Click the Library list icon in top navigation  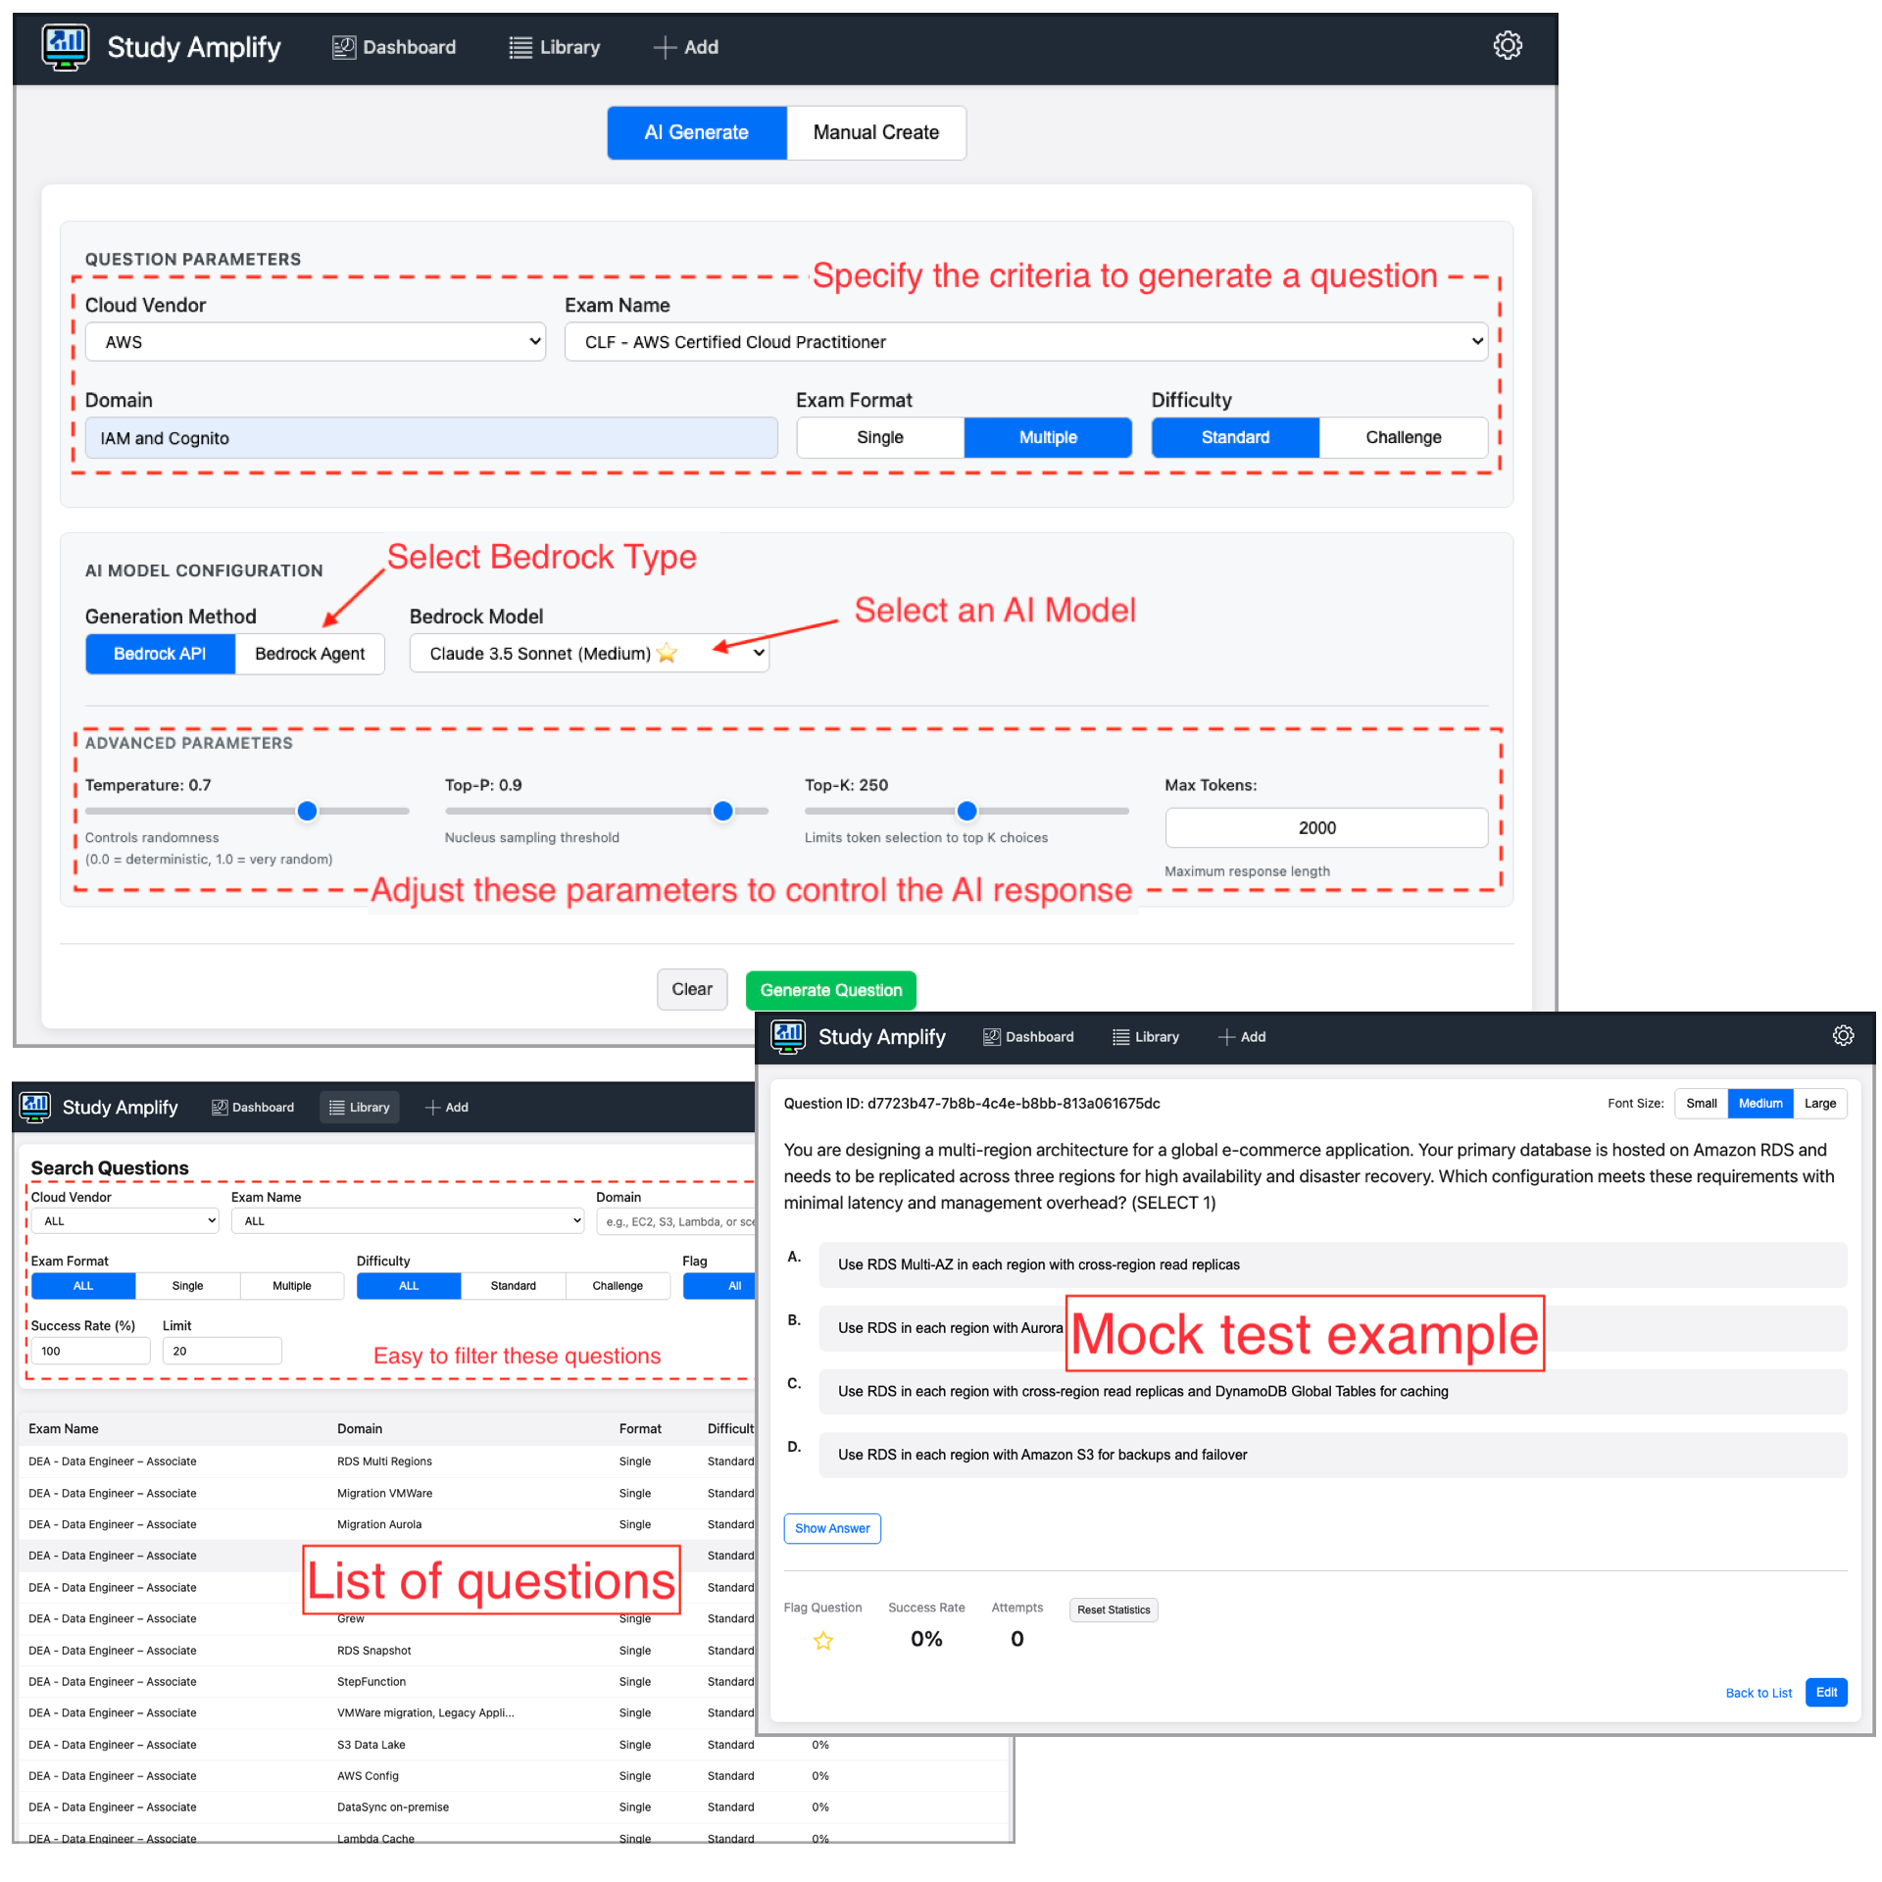520,47
